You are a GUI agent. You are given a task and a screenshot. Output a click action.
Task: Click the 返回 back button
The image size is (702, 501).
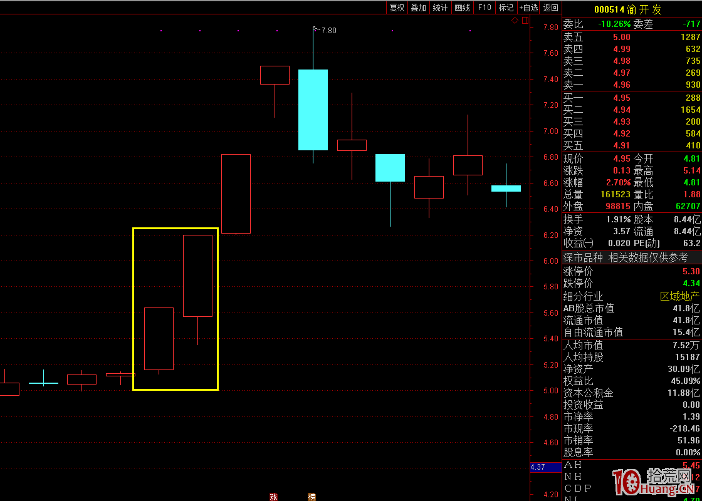coord(551,7)
